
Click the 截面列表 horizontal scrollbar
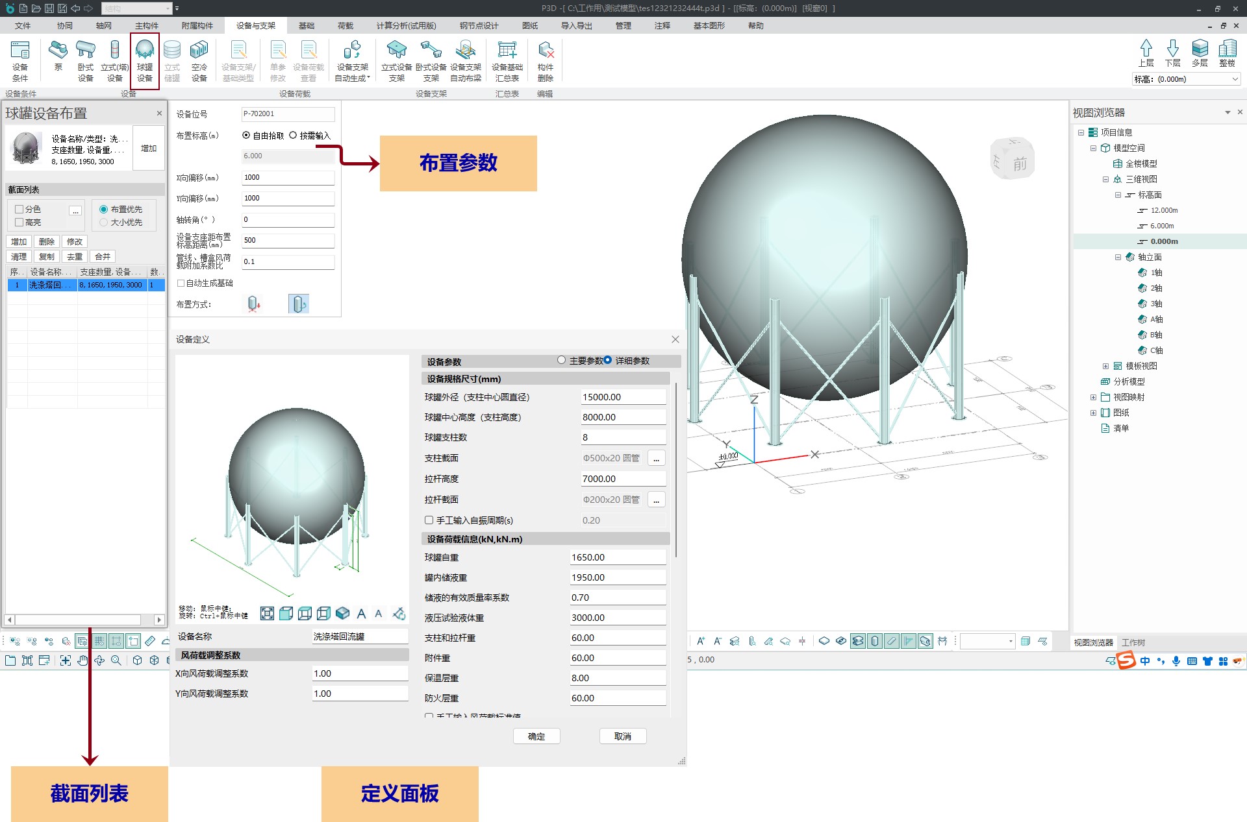(78, 620)
